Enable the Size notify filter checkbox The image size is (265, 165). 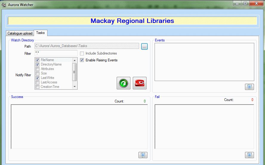[x=38, y=73]
